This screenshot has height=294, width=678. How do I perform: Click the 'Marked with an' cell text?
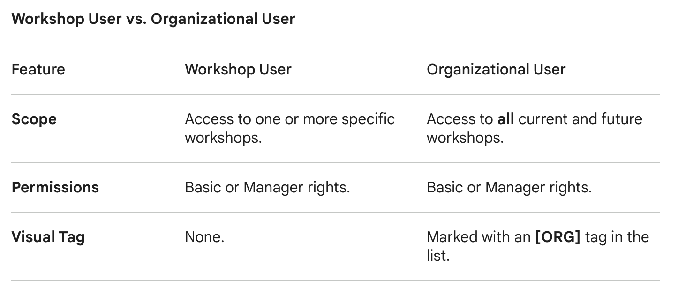[478, 237]
